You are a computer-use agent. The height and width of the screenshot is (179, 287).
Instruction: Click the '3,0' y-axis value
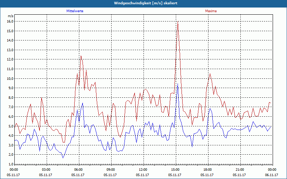click(x=11, y=145)
